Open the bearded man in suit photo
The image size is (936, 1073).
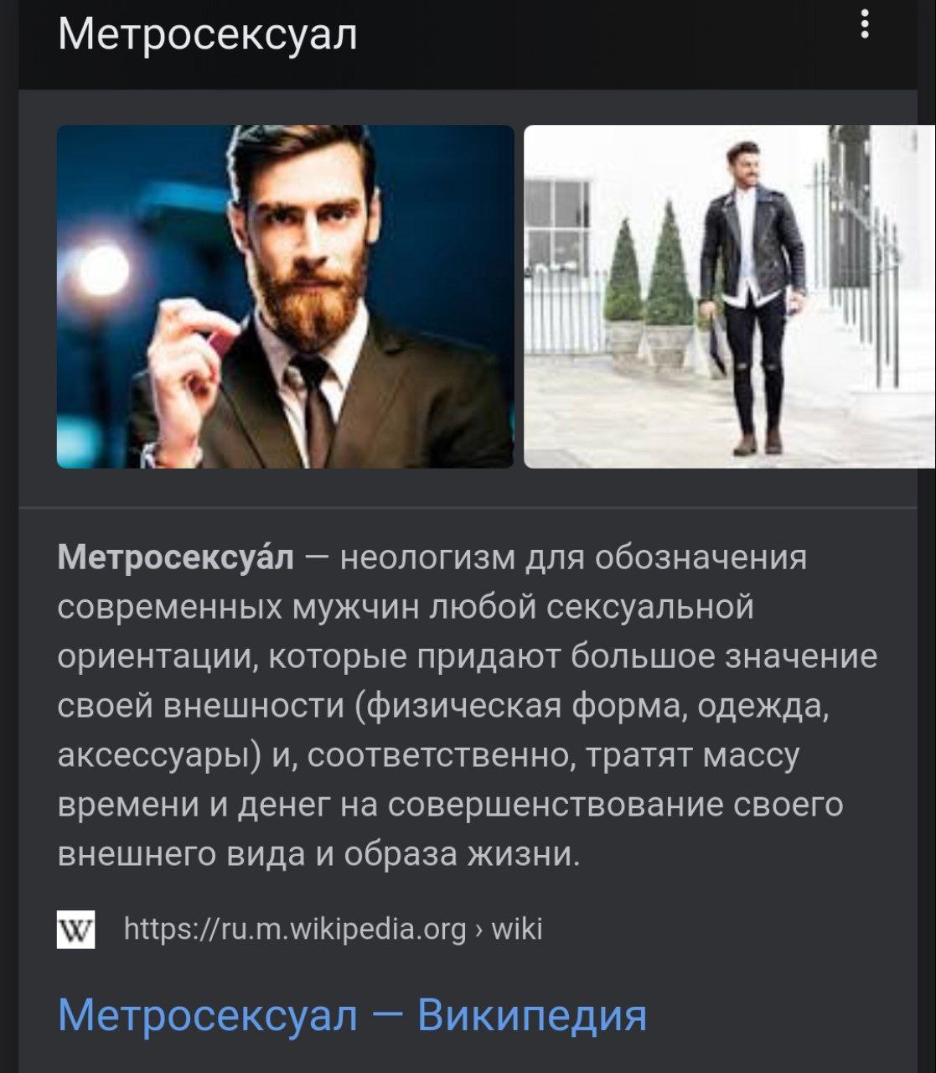tap(285, 296)
